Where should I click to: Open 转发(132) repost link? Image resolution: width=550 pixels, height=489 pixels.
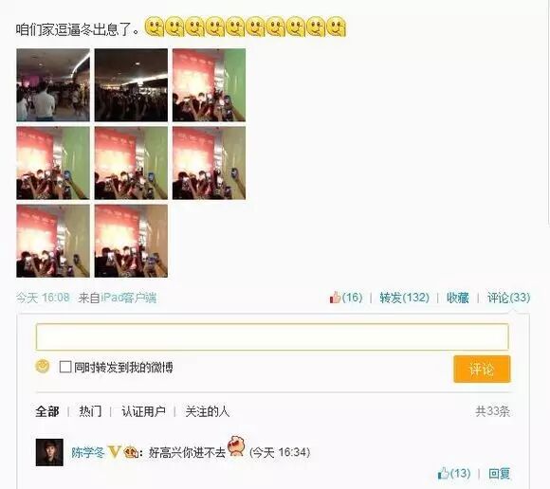[x=404, y=298]
